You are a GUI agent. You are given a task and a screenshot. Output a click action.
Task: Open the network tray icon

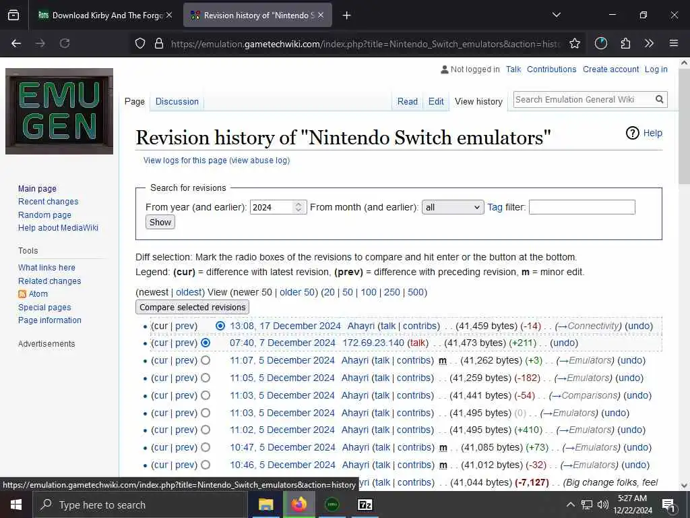(x=587, y=505)
